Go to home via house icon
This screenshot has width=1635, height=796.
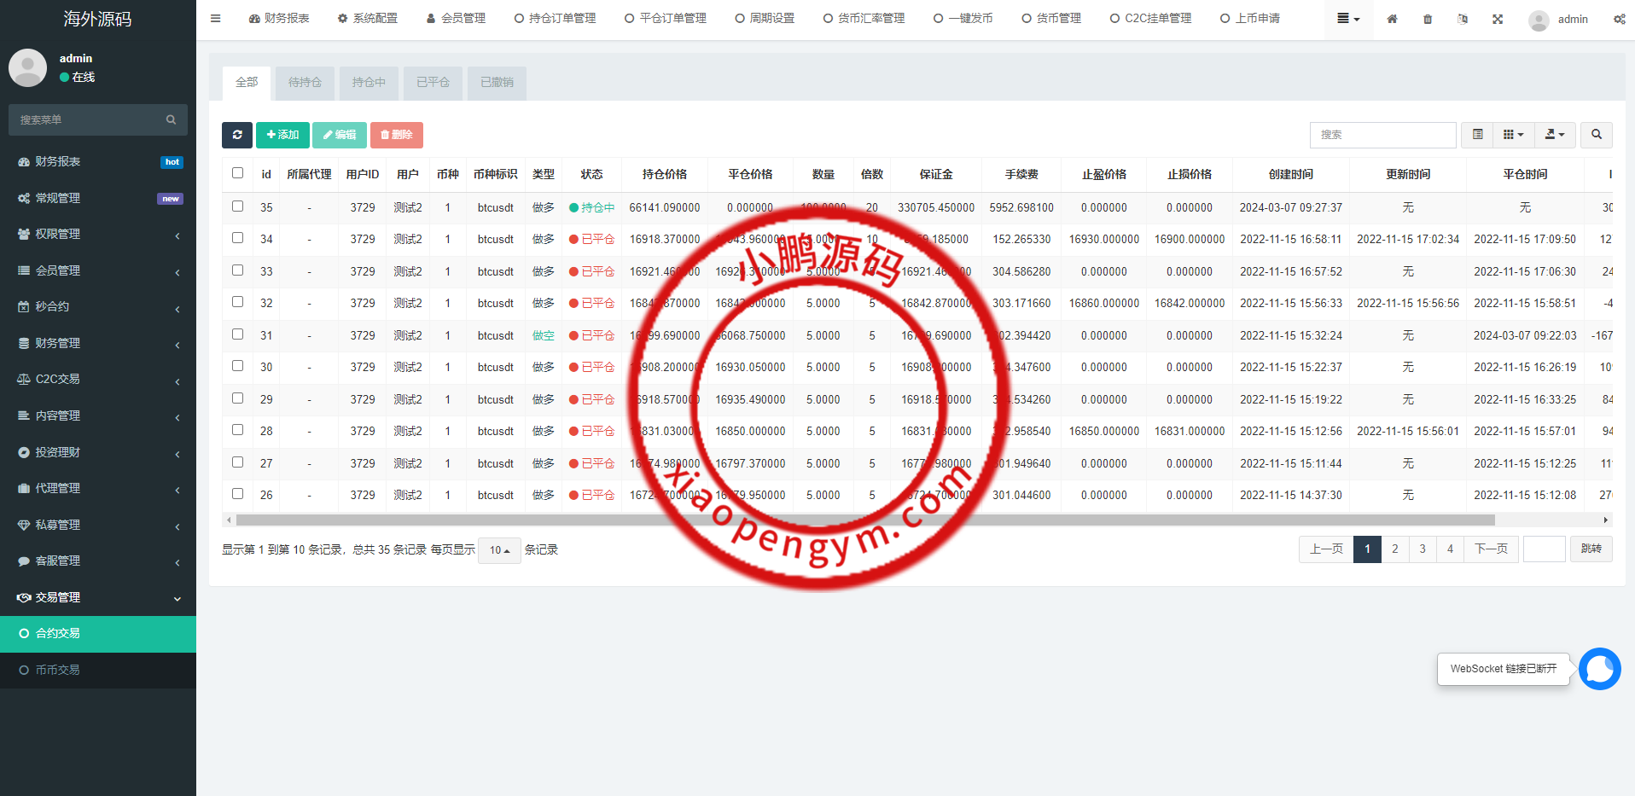(1392, 19)
